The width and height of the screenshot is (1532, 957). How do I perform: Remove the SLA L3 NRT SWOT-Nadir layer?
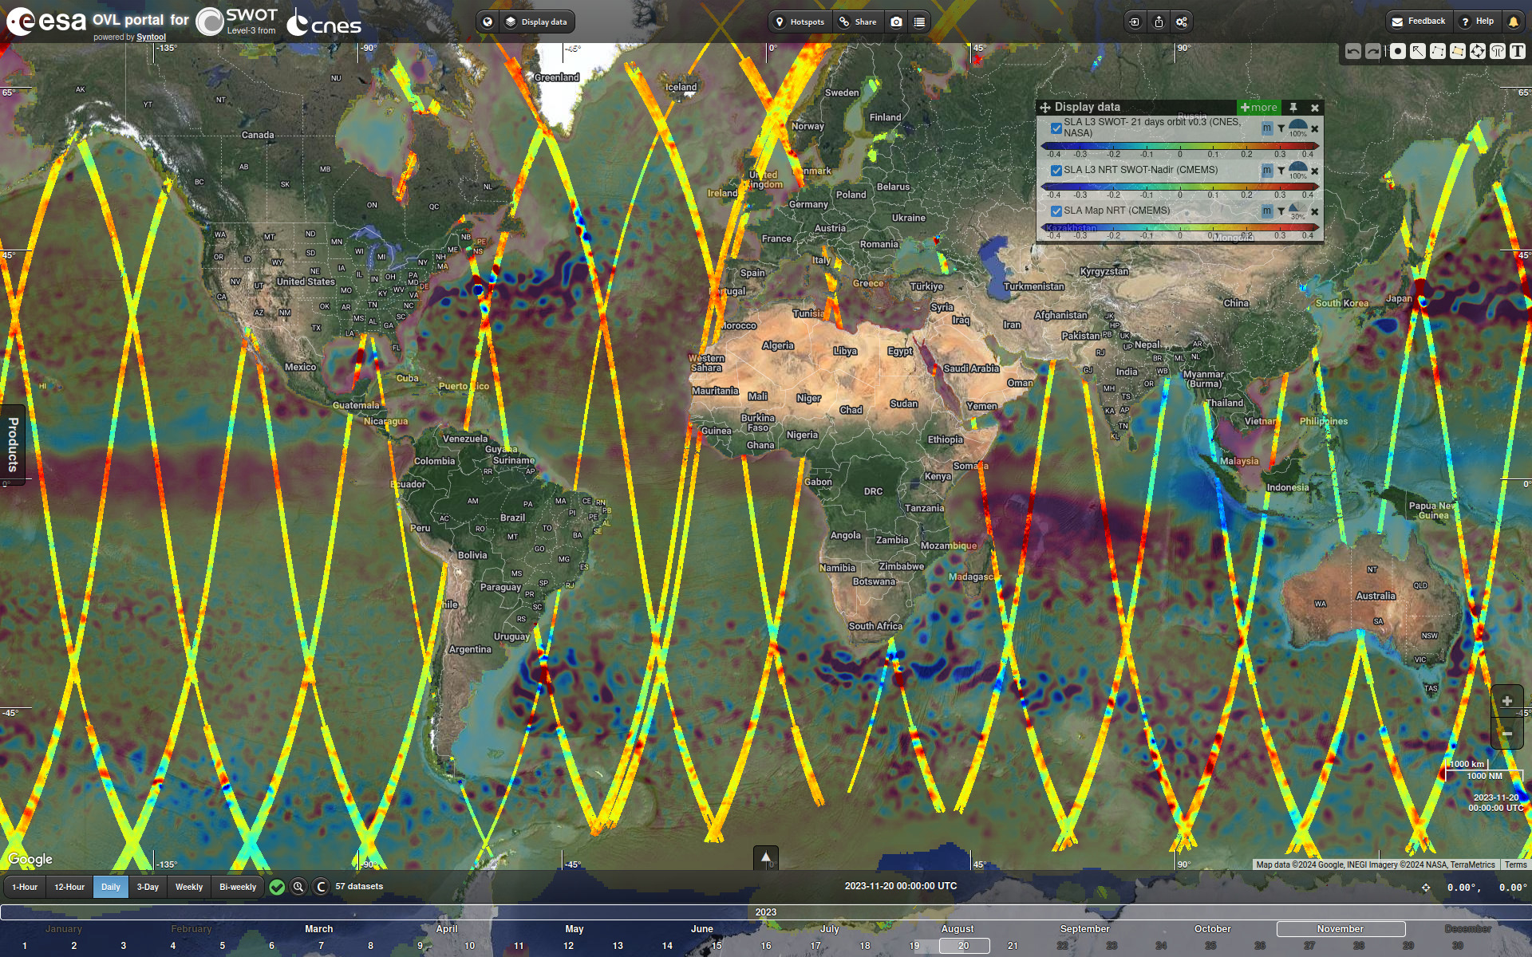[1315, 171]
